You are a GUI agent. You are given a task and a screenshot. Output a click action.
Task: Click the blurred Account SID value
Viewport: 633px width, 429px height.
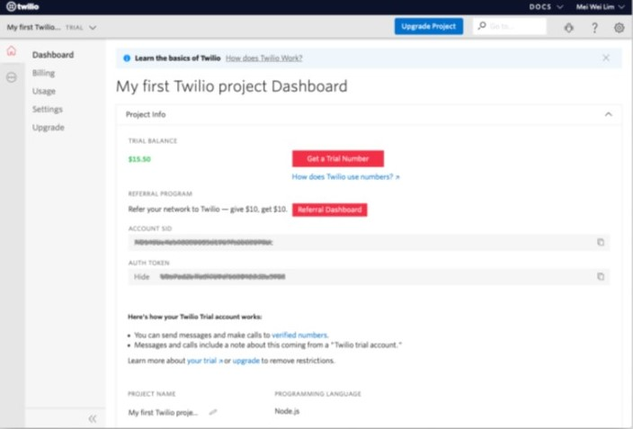click(203, 242)
